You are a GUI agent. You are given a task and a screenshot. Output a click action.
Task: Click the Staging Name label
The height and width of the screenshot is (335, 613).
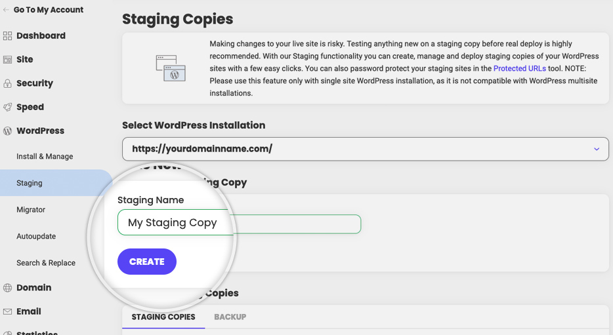150,201
